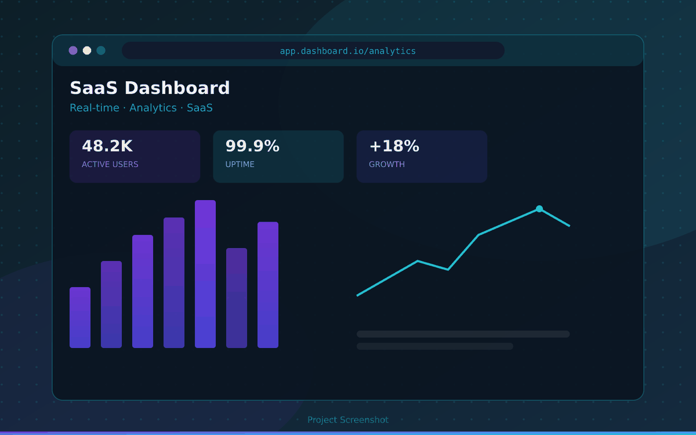Viewport: 696px width, 435px height.
Task: Focus the app.dashboard.io/analytics address bar
Action: point(313,50)
